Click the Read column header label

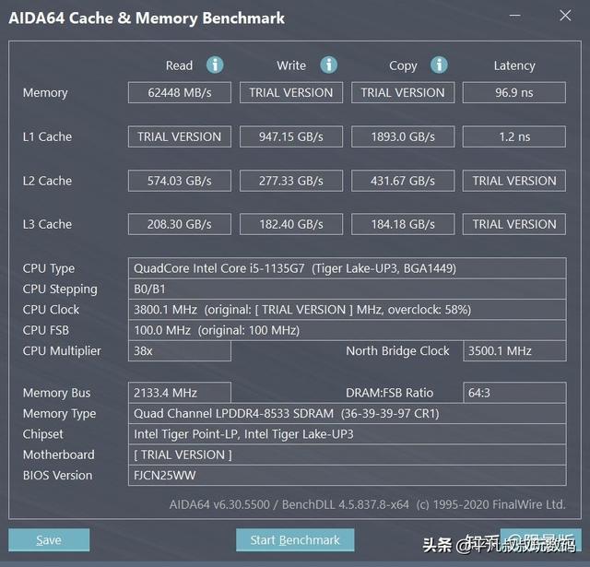click(179, 65)
